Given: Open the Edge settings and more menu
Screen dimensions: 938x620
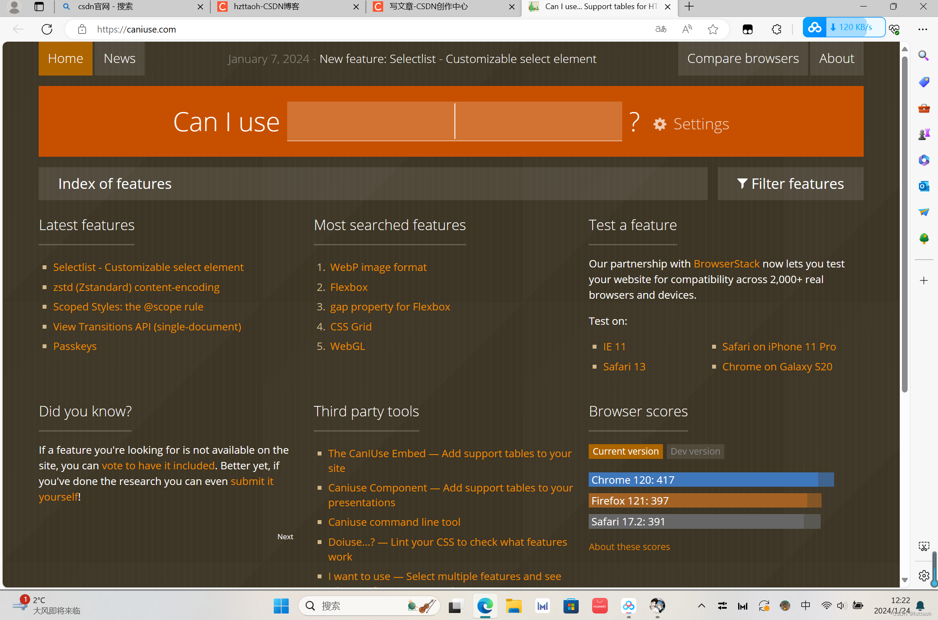Looking at the screenshot, I should pos(923,29).
